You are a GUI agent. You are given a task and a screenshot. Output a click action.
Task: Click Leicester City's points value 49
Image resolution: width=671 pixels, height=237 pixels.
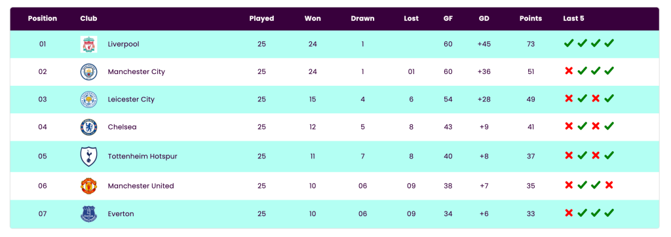(531, 100)
